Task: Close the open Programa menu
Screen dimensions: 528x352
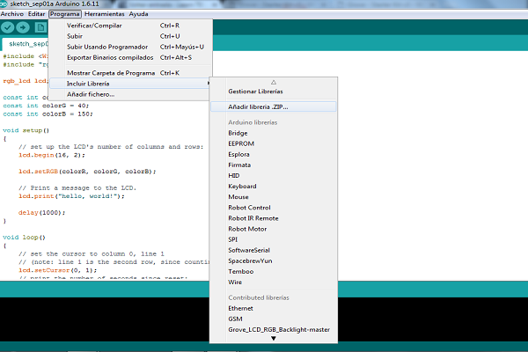Action: [x=65, y=14]
